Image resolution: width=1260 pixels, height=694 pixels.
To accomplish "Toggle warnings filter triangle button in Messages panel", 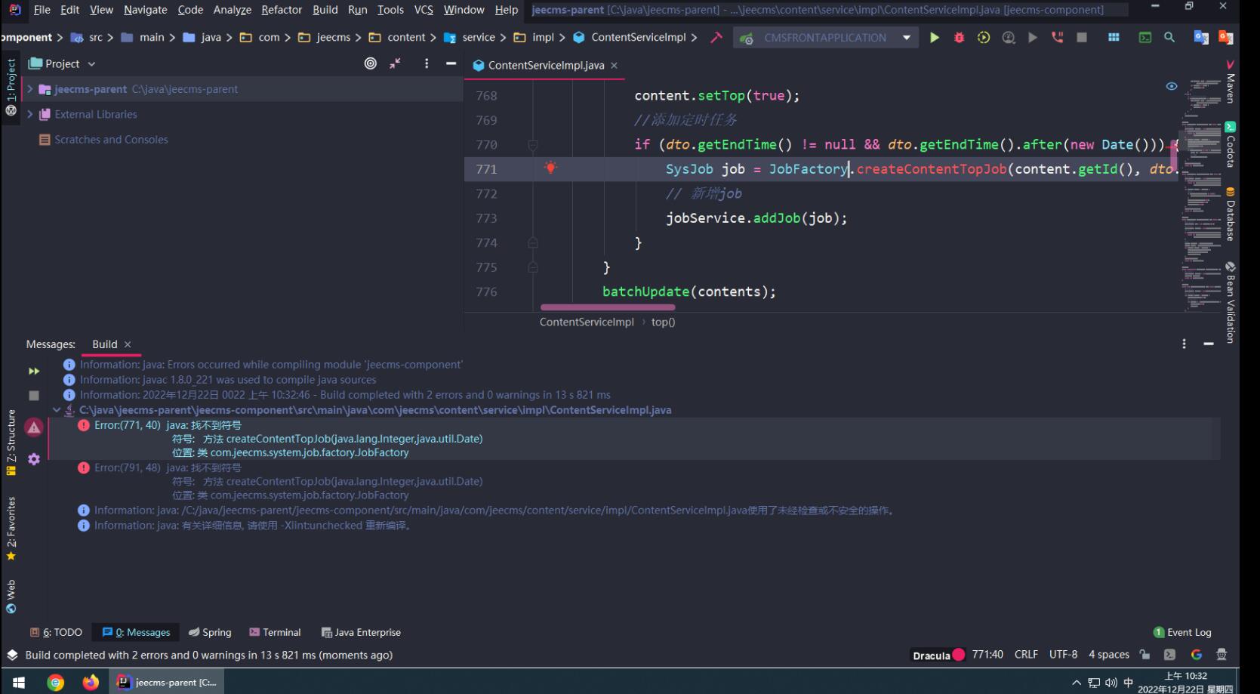I will pyautogui.click(x=34, y=427).
